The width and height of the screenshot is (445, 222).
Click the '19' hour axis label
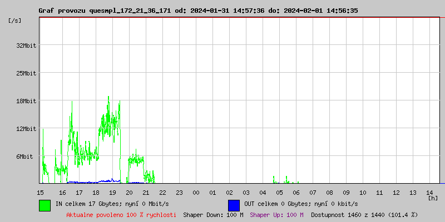click(112, 193)
